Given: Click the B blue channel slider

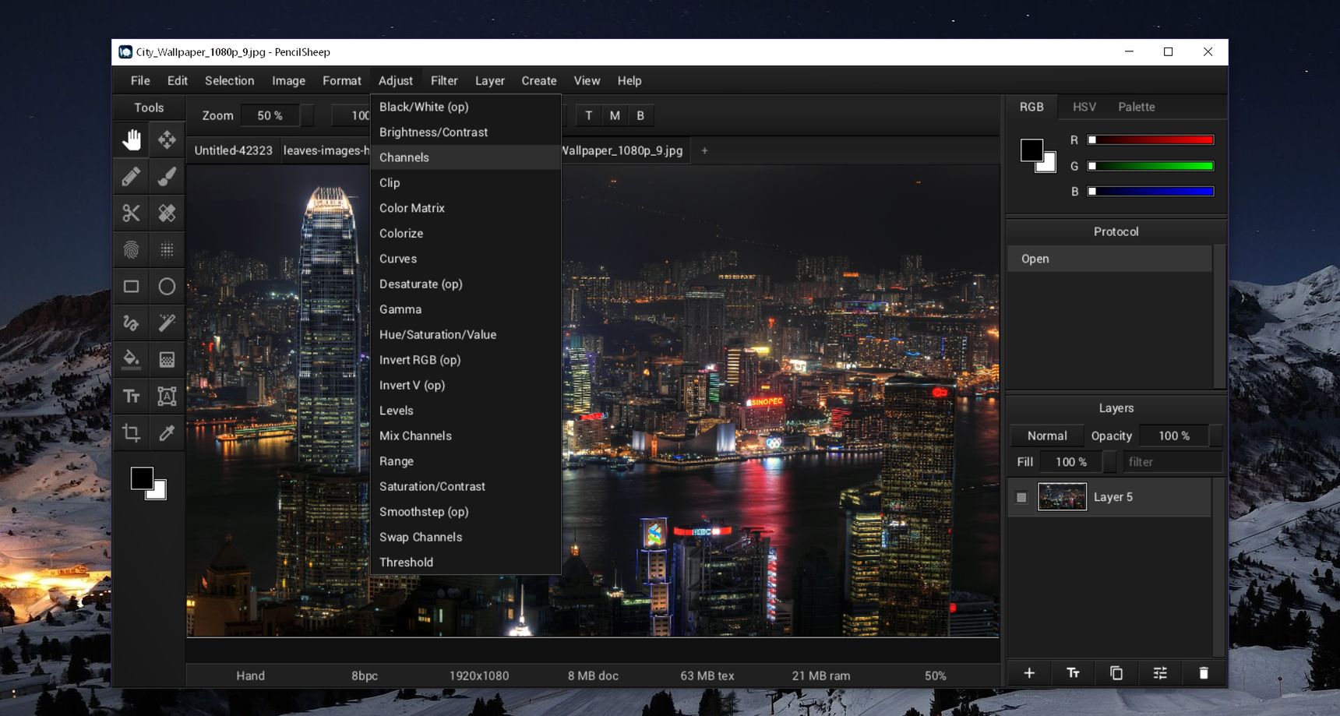Looking at the screenshot, I should click(x=1151, y=191).
